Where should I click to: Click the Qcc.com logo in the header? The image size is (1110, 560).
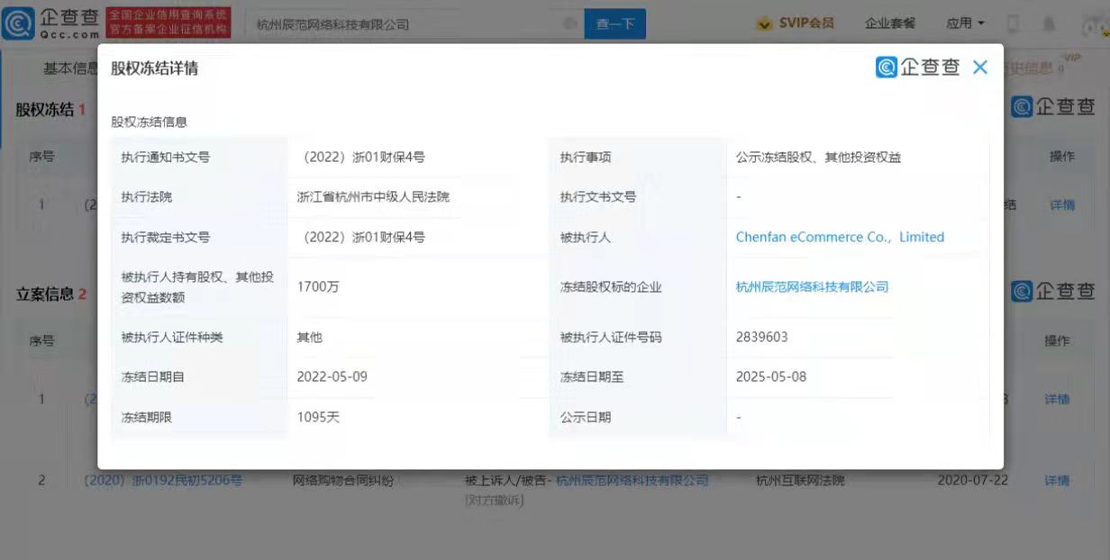(x=51, y=23)
